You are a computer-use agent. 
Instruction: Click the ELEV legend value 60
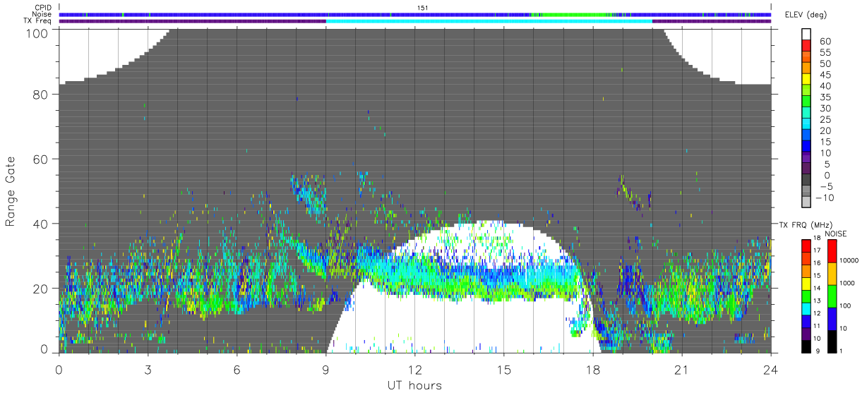click(x=824, y=41)
